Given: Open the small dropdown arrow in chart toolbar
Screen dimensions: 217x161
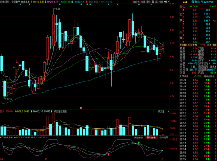Looking at the screenshot, I should point(168,2).
